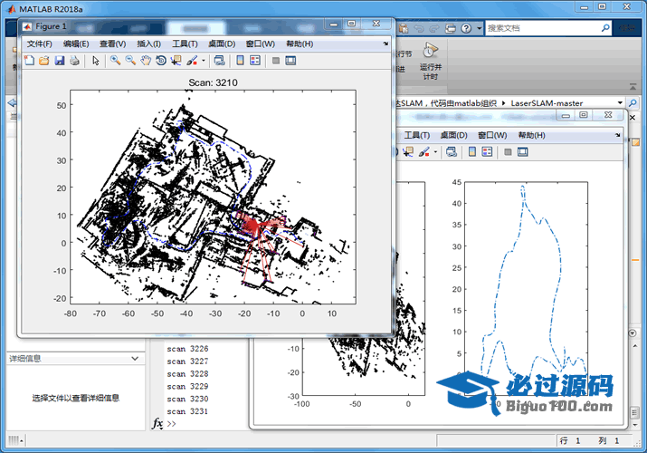Click print icon in MATLAB quick access bar
Image resolution: width=647 pixels, height=453 pixels.
(451, 28)
